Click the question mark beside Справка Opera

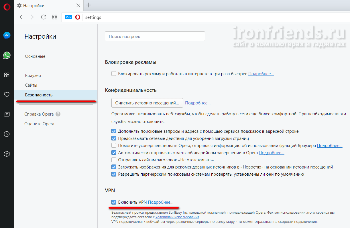(58, 114)
